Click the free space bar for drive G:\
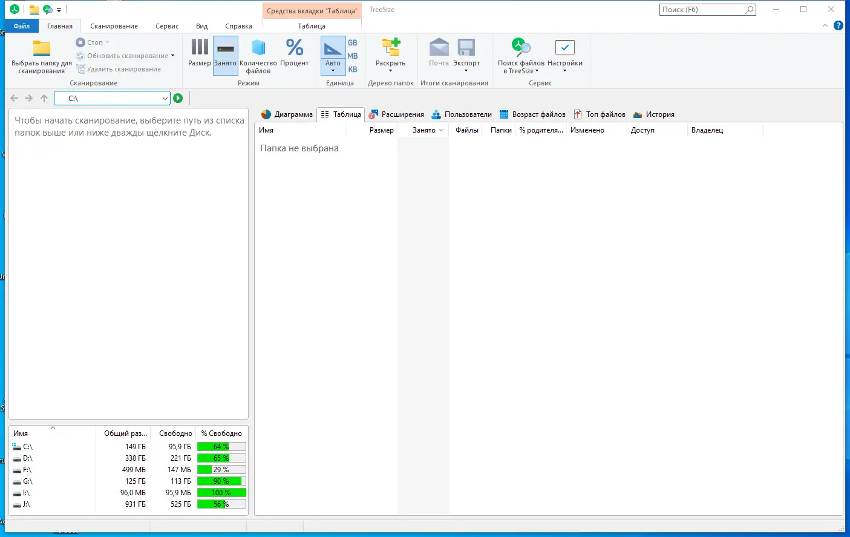The height and width of the screenshot is (537, 850). click(221, 481)
